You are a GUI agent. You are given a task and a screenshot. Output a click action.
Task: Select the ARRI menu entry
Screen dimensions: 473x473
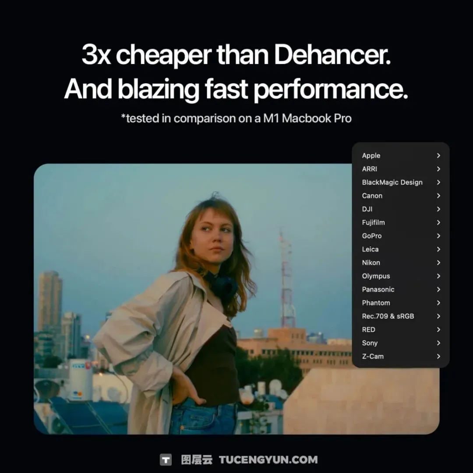point(401,169)
